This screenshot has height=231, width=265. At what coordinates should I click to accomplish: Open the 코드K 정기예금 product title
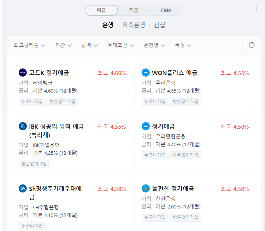pyautogui.click(x=49, y=73)
